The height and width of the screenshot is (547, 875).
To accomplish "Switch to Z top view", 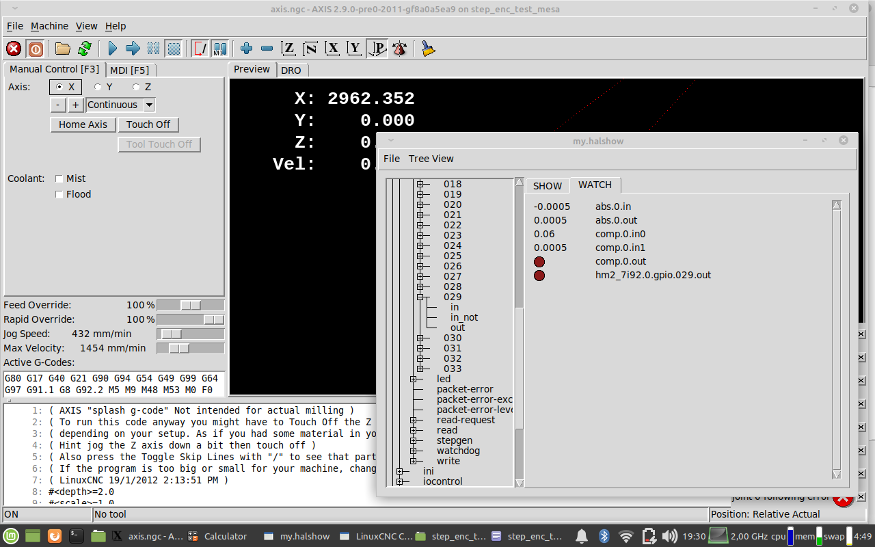I will [x=288, y=49].
